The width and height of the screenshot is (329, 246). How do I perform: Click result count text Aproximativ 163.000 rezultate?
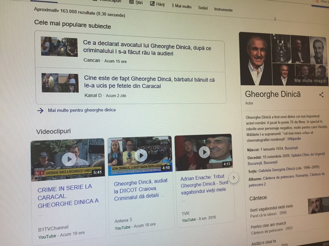tap(79, 13)
